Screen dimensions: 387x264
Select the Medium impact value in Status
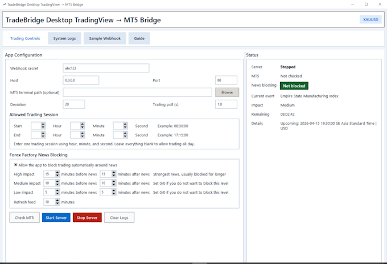coord(287,105)
